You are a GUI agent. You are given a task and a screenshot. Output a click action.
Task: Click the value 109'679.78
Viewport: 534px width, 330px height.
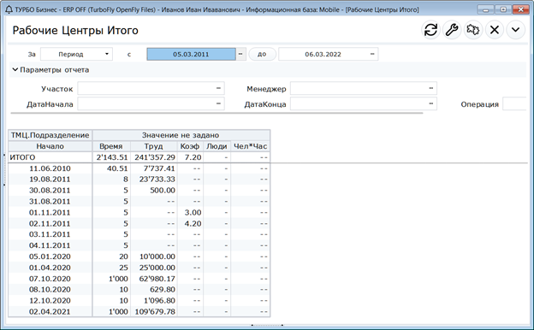pyautogui.click(x=155, y=312)
